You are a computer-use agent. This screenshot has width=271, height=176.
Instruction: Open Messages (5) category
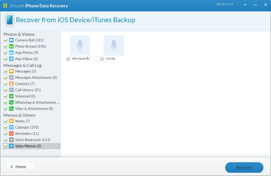tap(25, 71)
